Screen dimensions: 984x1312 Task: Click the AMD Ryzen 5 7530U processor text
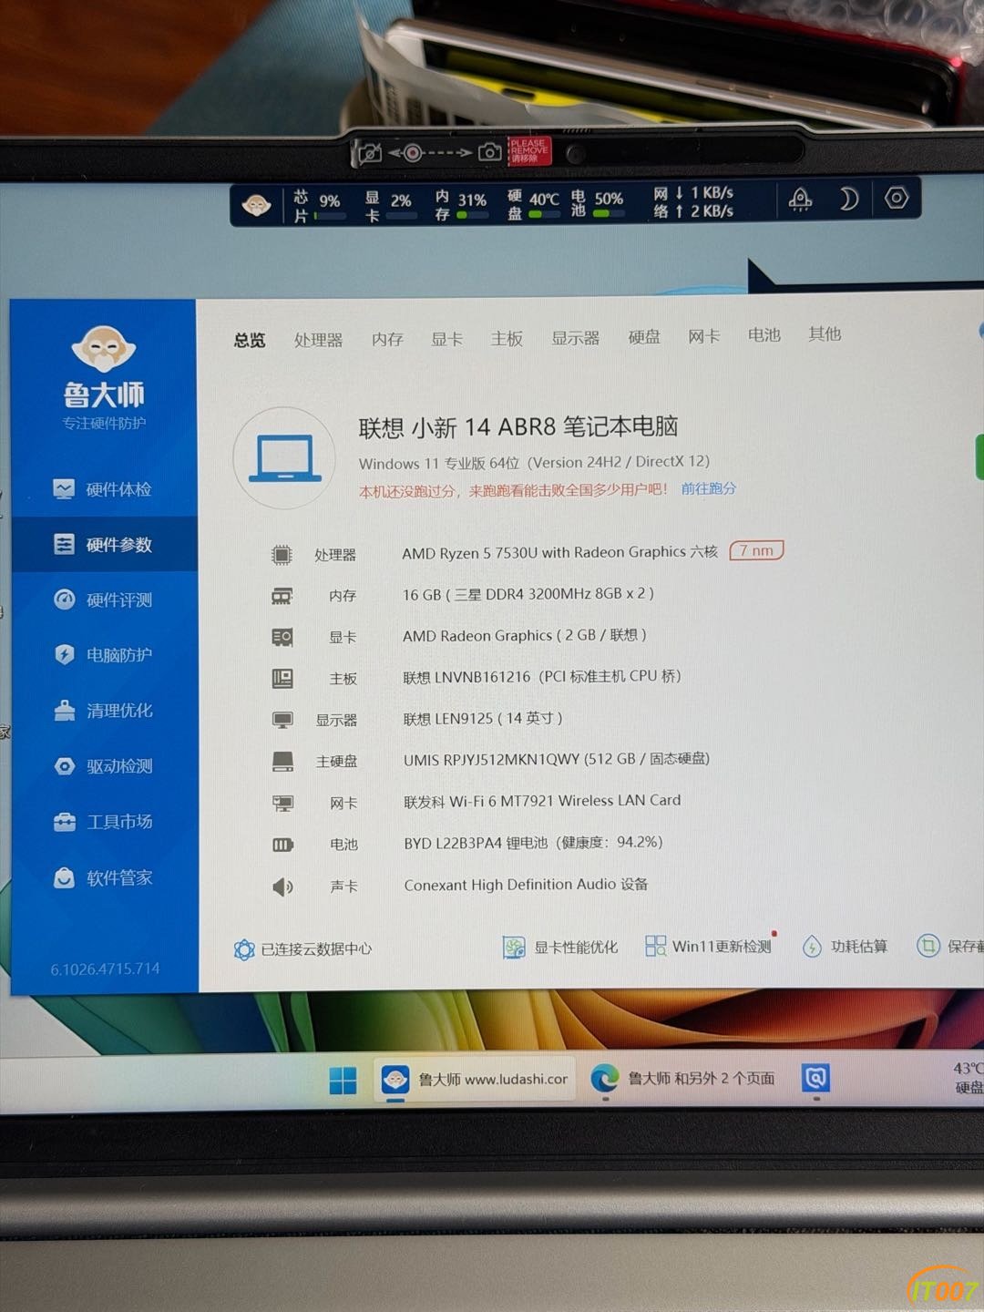coord(560,552)
